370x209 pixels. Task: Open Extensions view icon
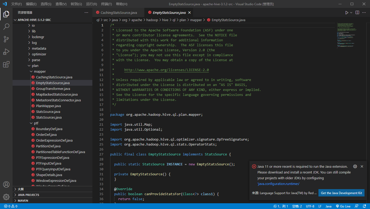click(6, 64)
